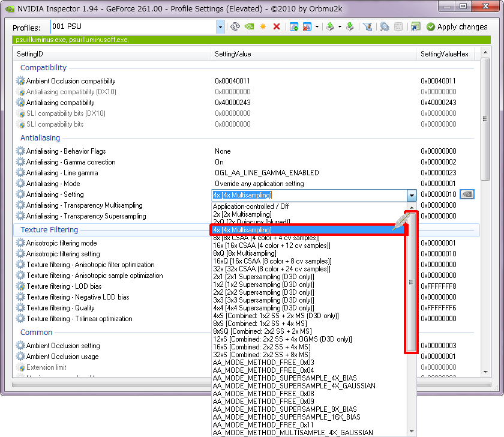Select Ambient Occlusion usage row
This screenshot has height=437, width=504.
tap(113, 357)
